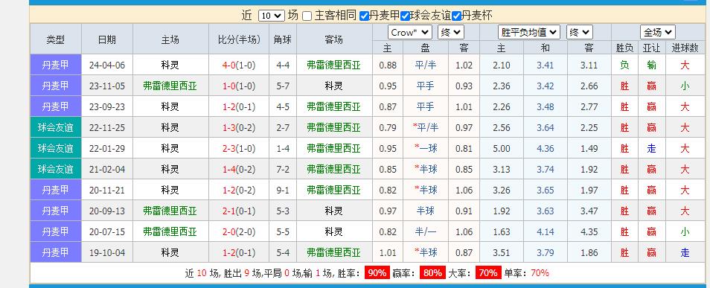Click the 类型 column header

[56, 39]
